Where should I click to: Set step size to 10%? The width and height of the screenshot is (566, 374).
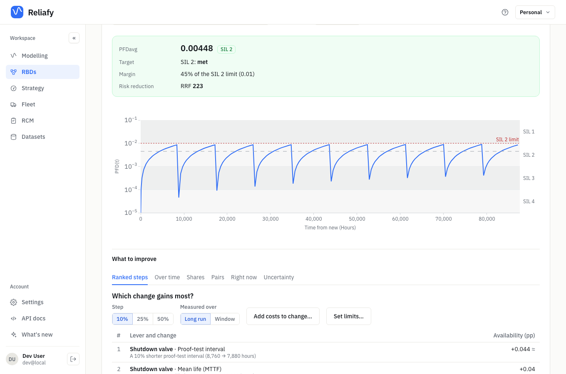(122, 319)
